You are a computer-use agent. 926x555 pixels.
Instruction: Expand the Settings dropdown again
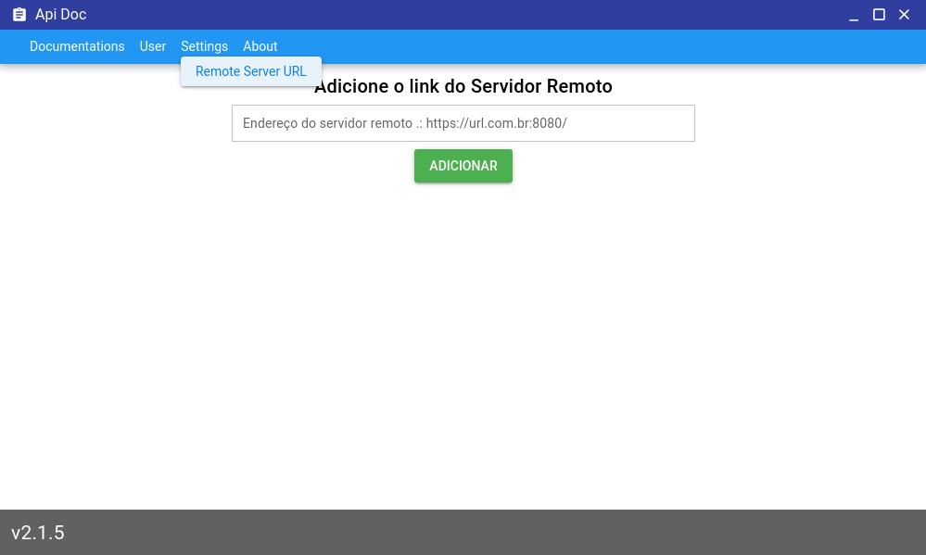click(204, 46)
